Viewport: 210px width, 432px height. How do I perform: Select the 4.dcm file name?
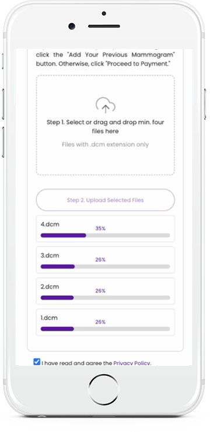point(50,224)
